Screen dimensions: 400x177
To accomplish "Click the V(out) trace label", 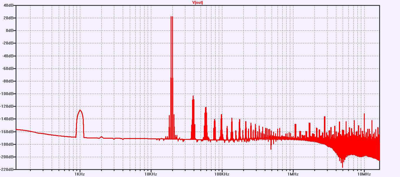I will point(197,2).
